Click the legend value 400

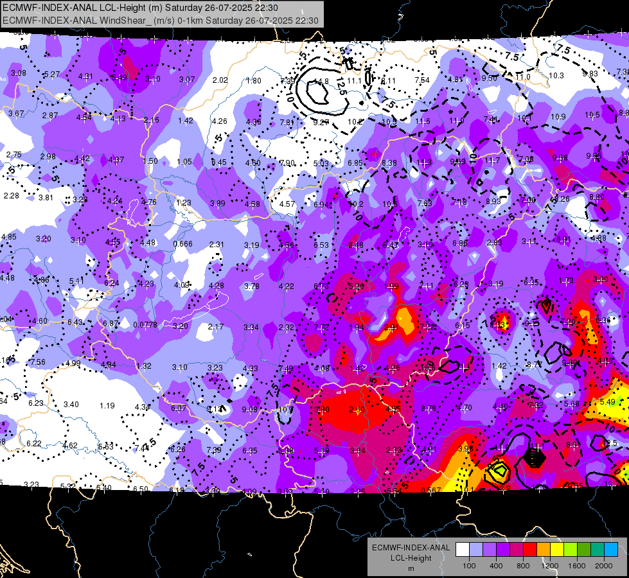496,566
